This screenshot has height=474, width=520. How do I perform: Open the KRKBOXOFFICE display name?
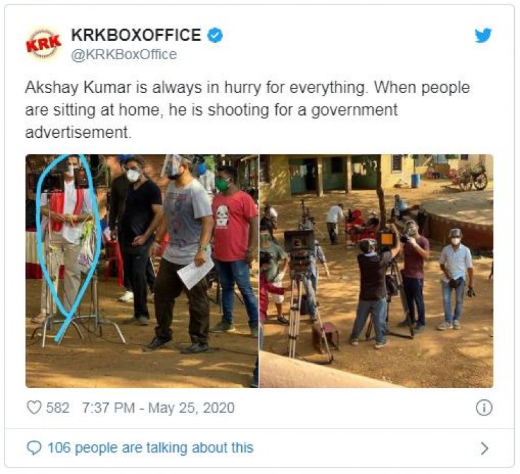coord(136,35)
